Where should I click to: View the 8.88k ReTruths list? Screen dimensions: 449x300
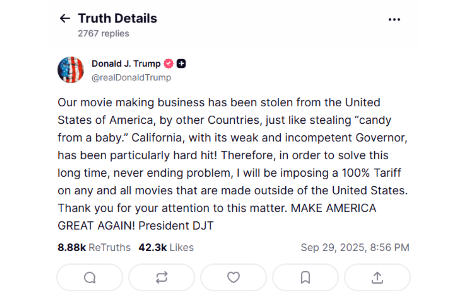(x=94, y=248)
